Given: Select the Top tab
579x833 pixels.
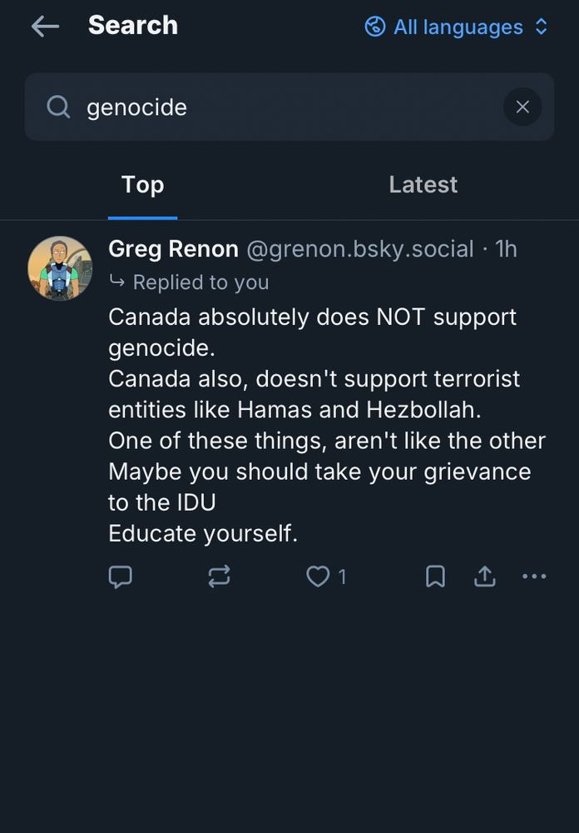Looking at the screenshot, I should [x=142, y=184].
